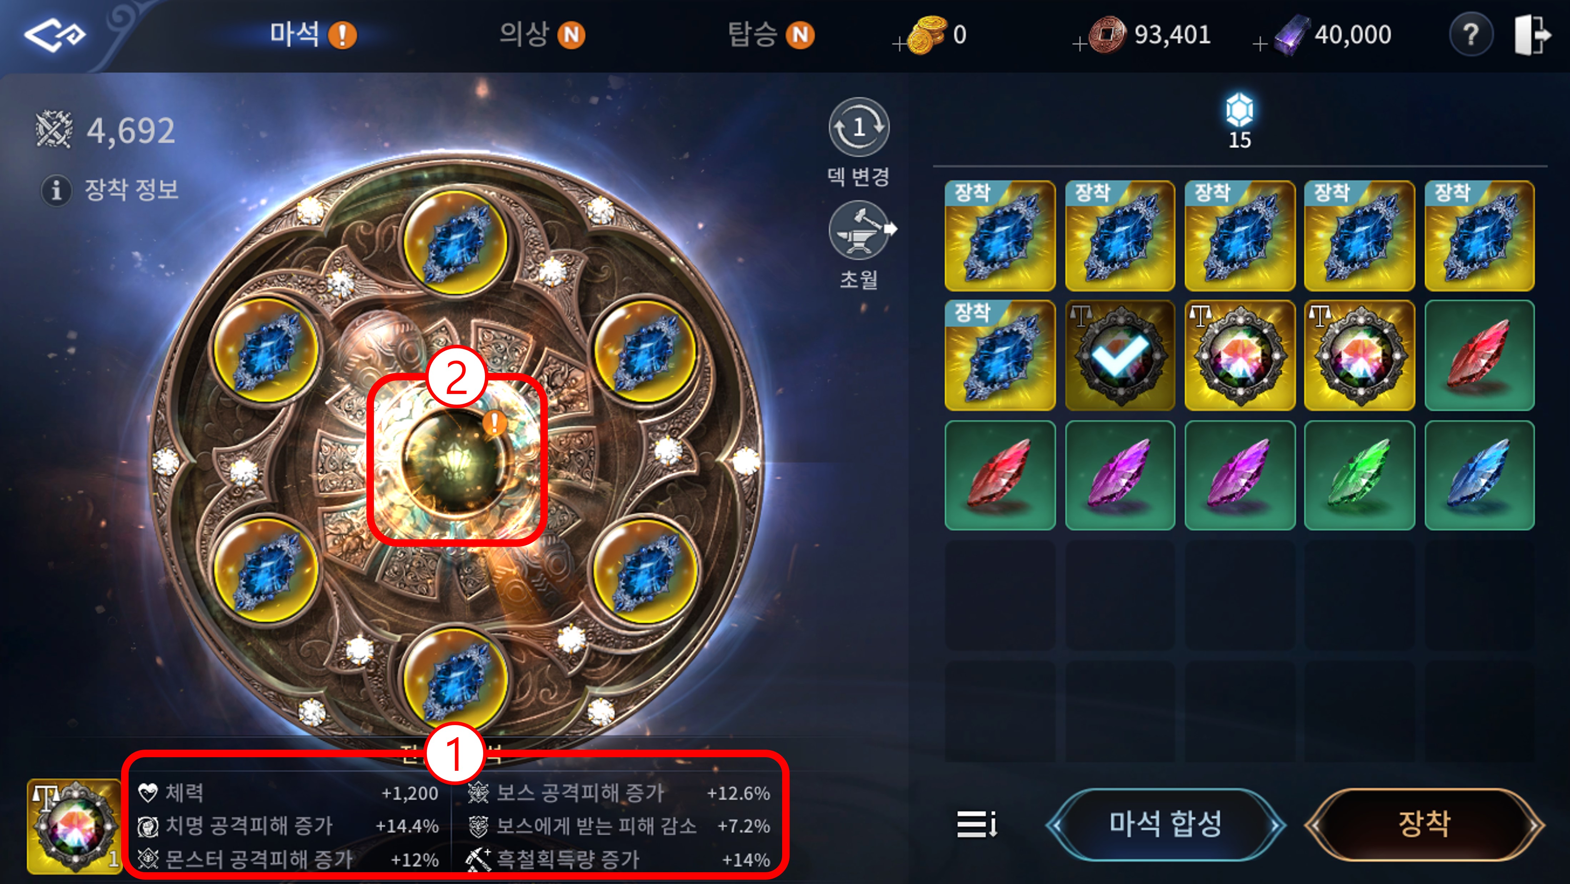Viewport: 1570px width, 884px height.
Task: Select the first equipped blue gem in inventory
Action: click(x=1000, y=235)
